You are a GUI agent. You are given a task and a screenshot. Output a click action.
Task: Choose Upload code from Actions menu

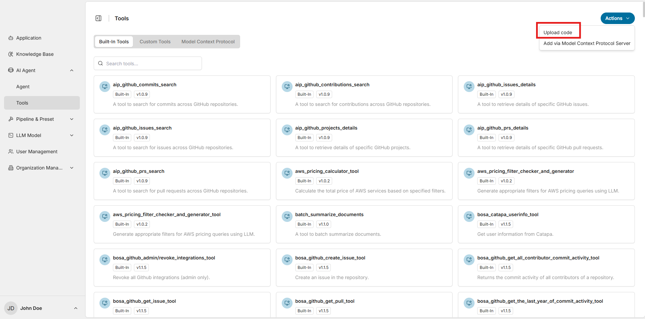[558, 32]
